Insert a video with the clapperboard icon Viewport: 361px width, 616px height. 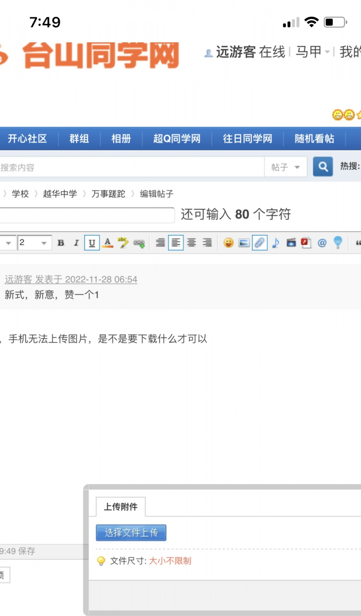pyautogui.click(x=291, y=243)
